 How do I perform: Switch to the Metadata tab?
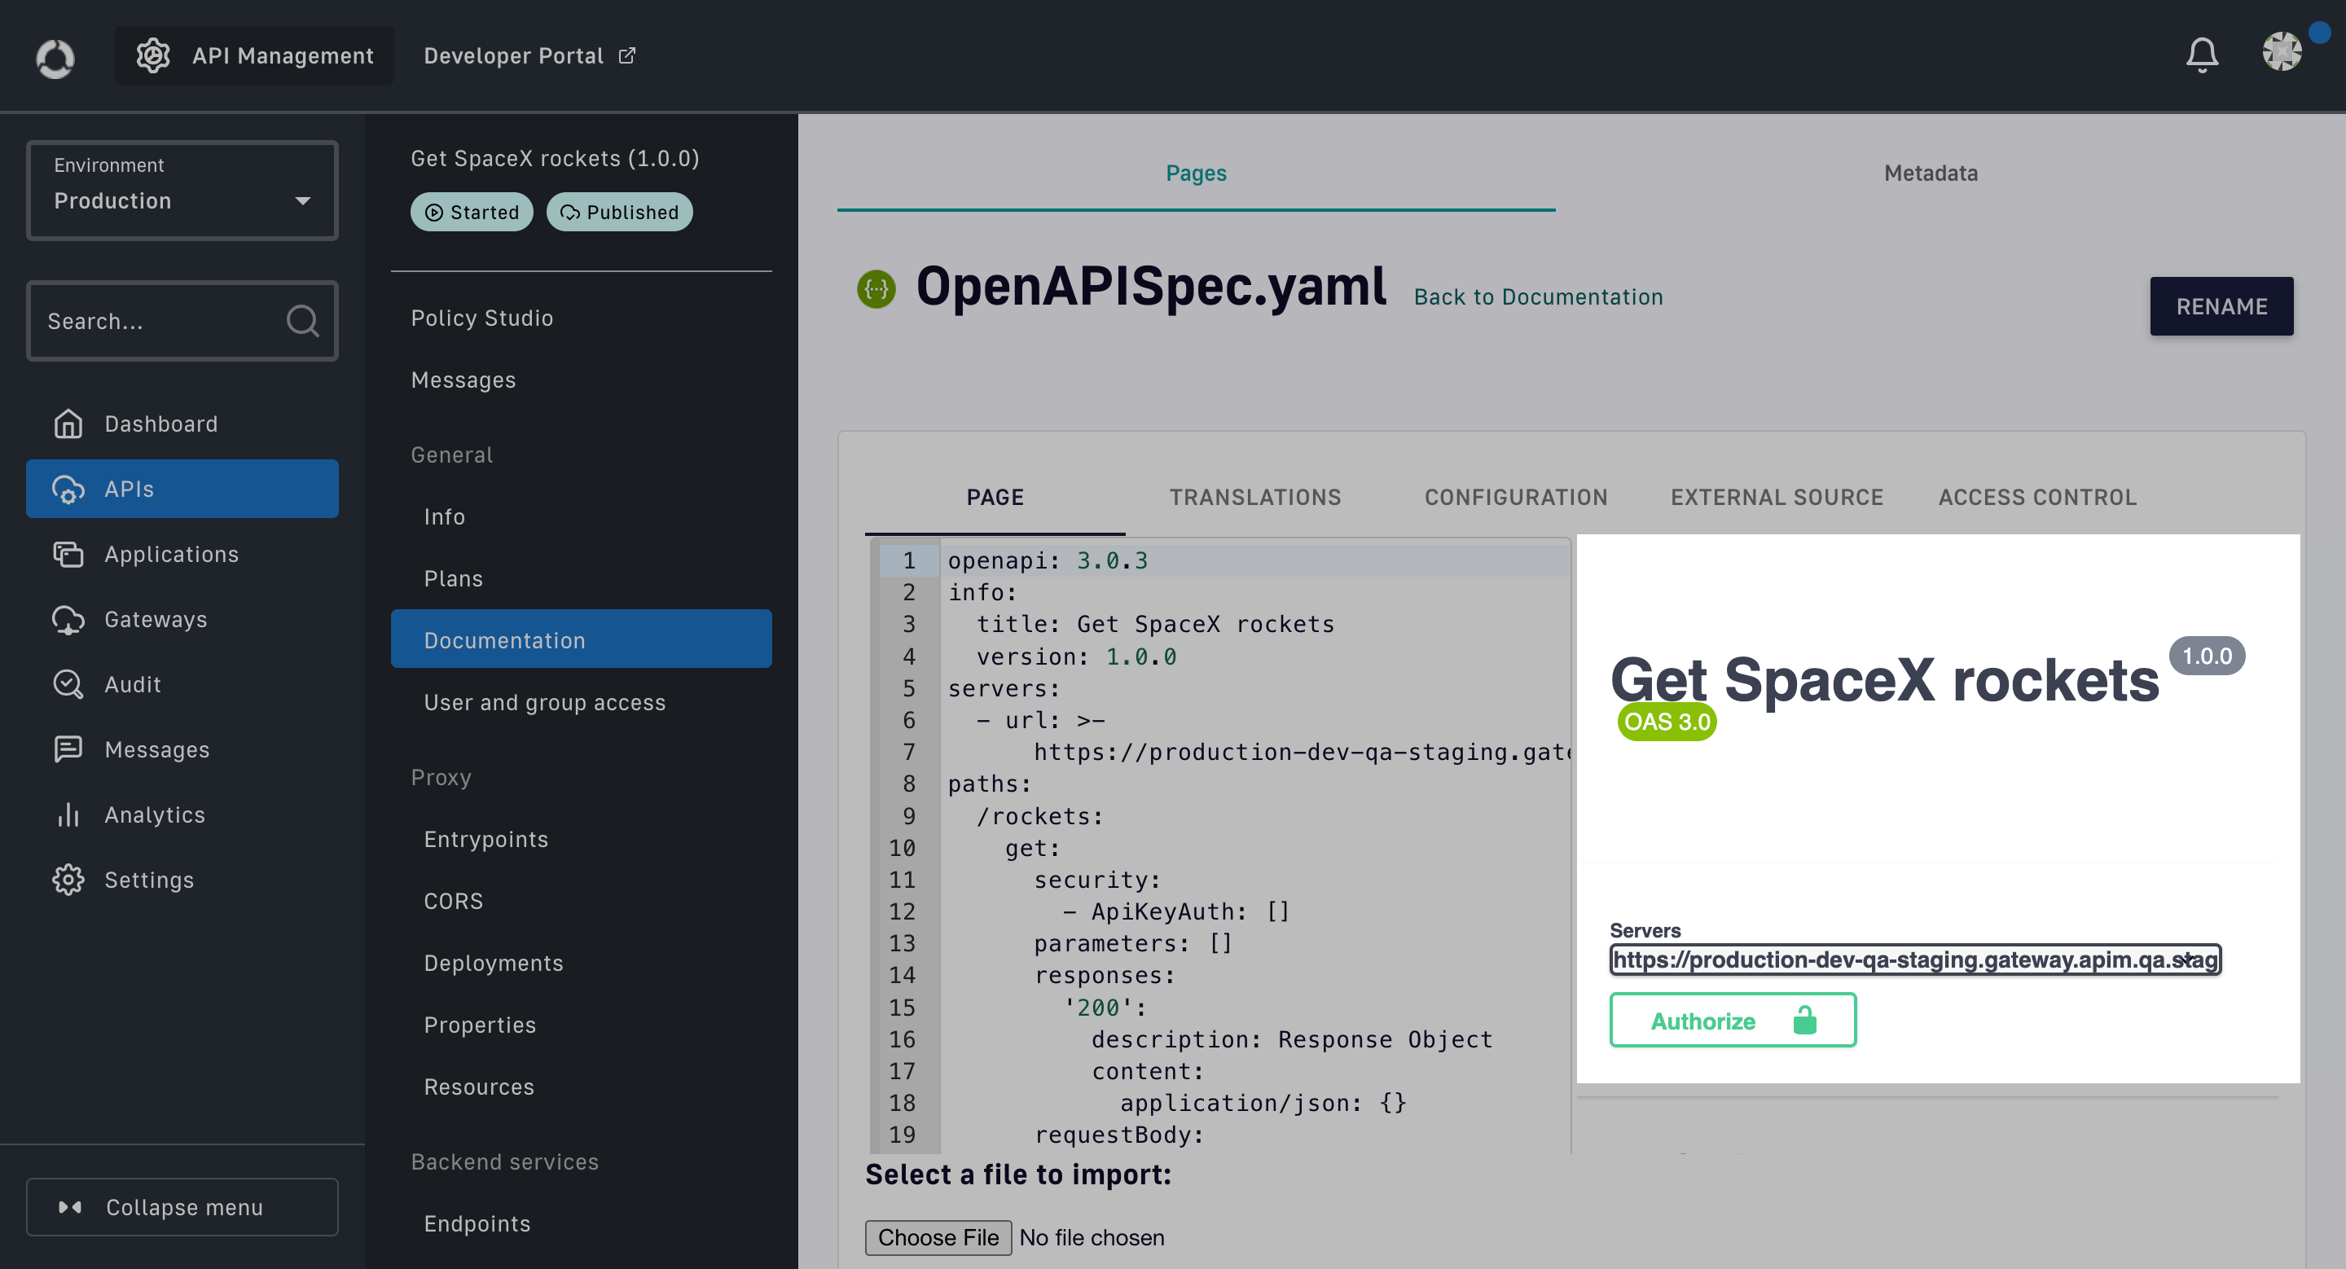pyautogui.click(x=1931, y=173)
